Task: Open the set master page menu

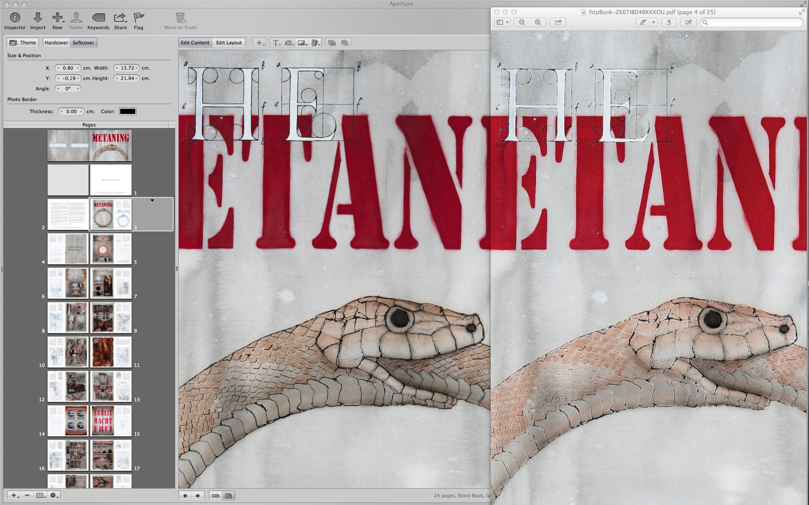Action: (x=40, y=496)
